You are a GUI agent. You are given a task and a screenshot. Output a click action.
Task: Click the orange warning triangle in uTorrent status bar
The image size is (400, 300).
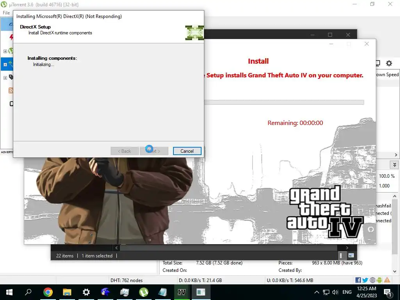coord(387,280)
